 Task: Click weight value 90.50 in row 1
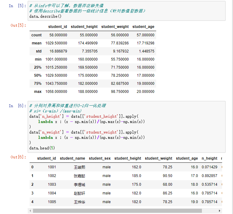pos(167,176)
